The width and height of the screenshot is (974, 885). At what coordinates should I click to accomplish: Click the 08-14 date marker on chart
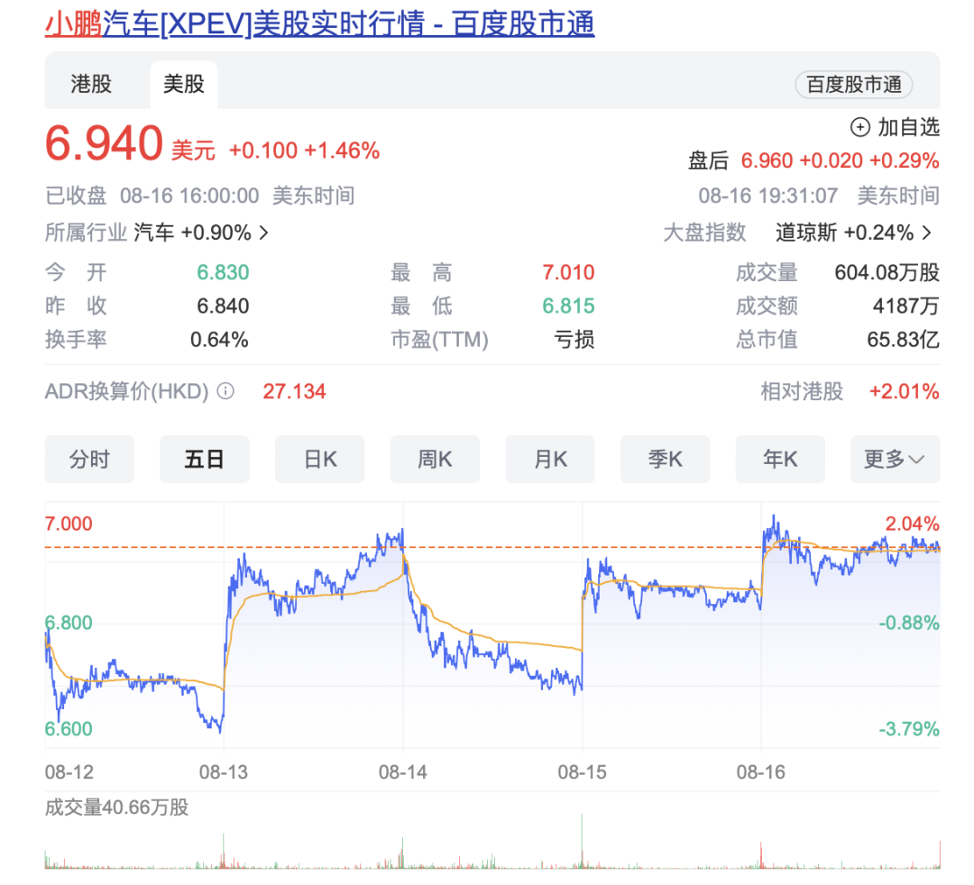click(402, 772)
